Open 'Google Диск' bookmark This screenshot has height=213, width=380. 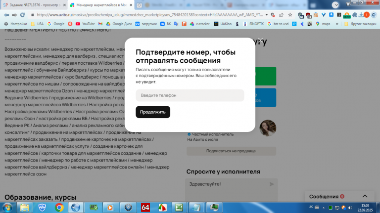(x=119, y=24)
